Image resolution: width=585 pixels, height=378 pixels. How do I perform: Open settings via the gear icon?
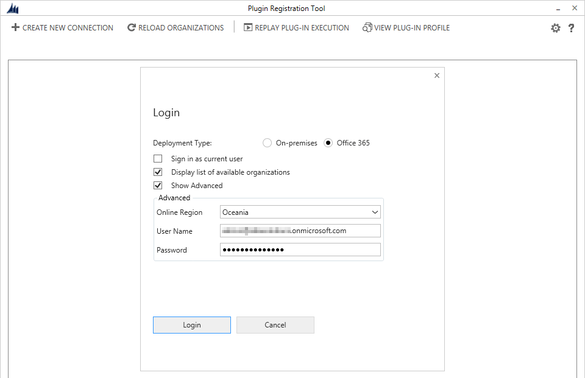(555, 28)
